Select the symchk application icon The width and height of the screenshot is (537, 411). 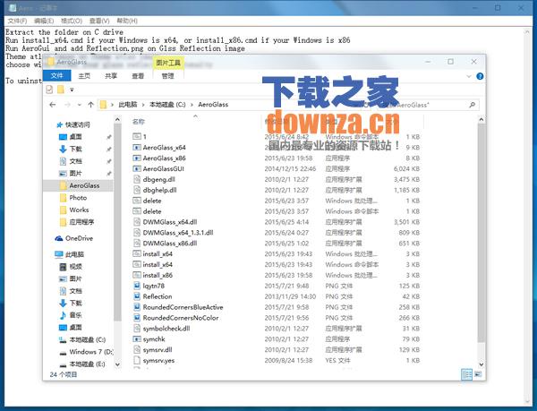(x=137, y=338)
